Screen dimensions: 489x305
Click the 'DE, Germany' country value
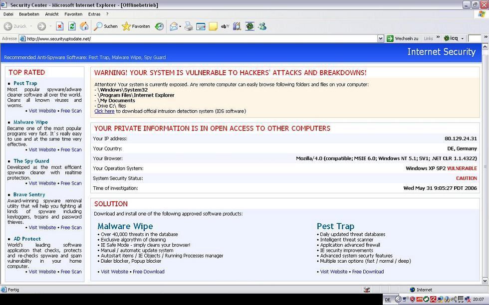[462, 149]
